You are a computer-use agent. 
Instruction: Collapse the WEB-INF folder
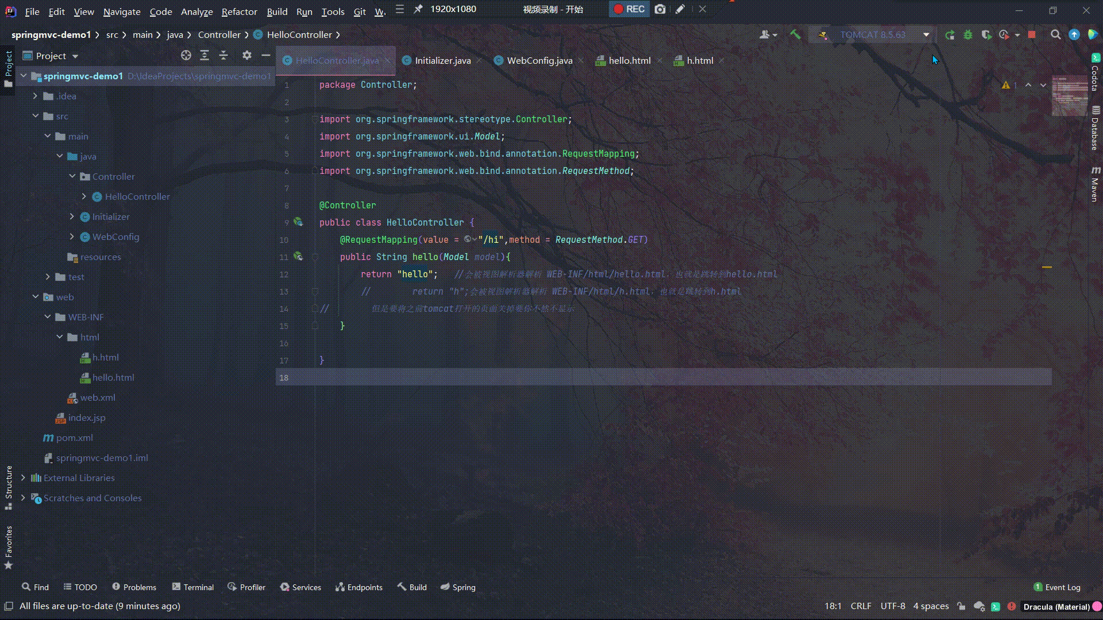point(48,317)
